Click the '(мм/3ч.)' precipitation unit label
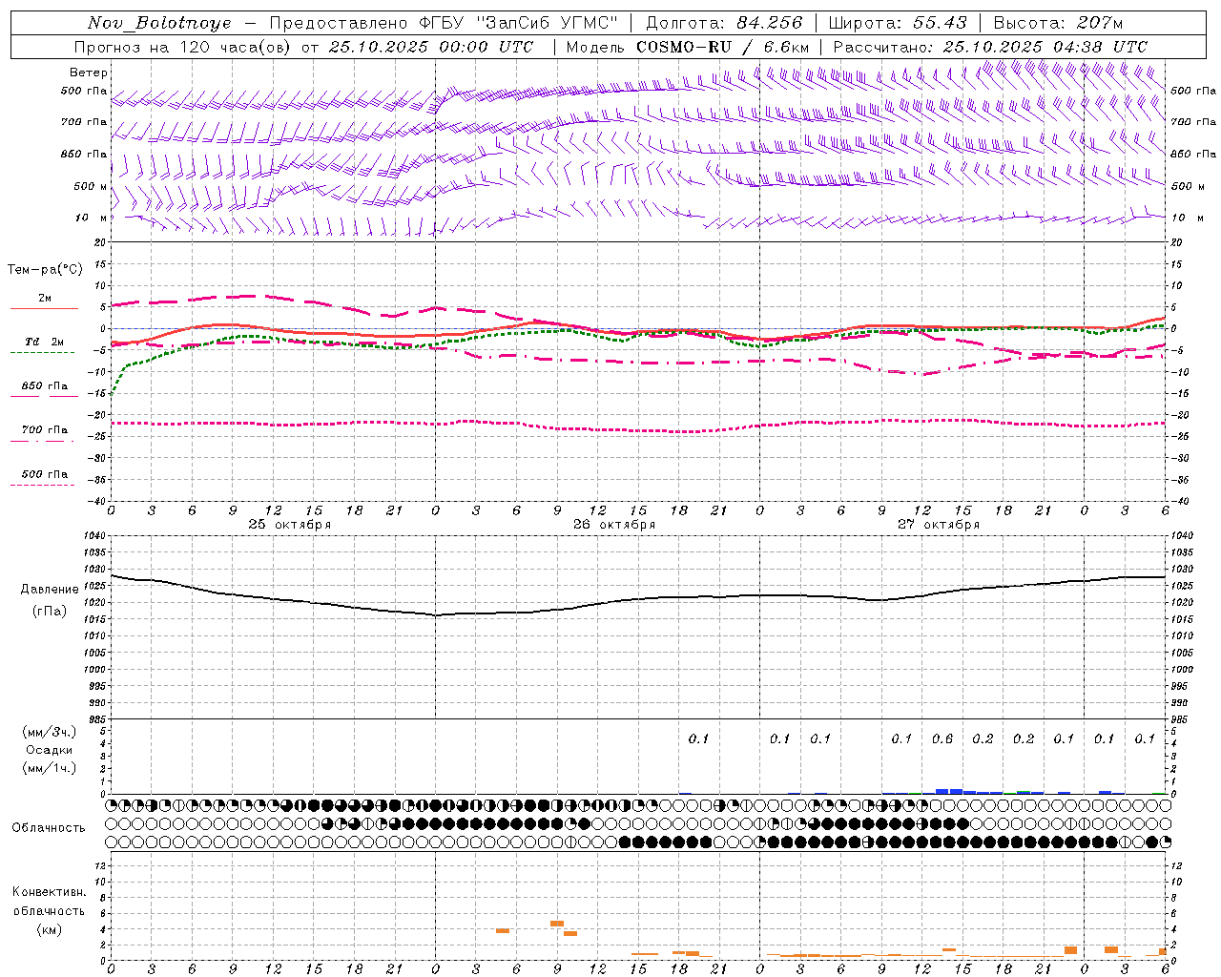Screen dimensions: 1221x977 (x=50, y=732)
